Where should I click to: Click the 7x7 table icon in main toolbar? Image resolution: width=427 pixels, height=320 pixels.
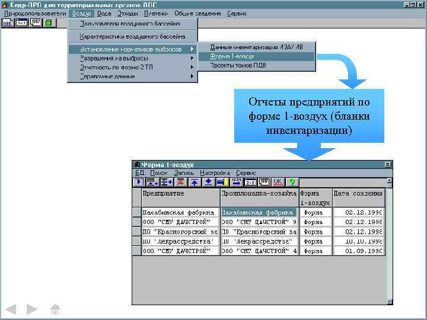(x=21, y=23)
